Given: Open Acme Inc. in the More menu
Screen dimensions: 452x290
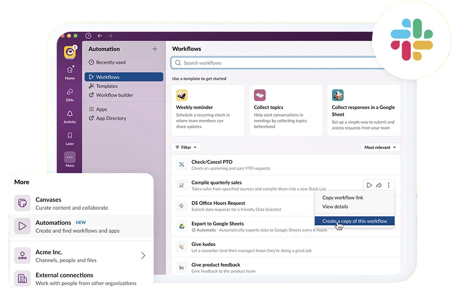Looking at the screenshot, I should [x=81, y=256].
